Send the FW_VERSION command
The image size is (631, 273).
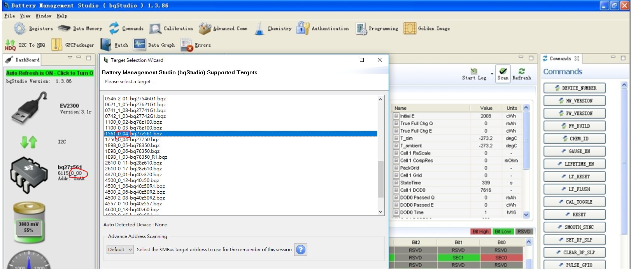pos(574,113)
